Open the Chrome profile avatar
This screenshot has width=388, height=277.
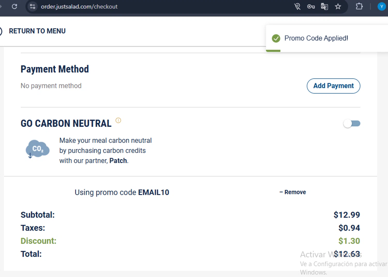point(382,6)
